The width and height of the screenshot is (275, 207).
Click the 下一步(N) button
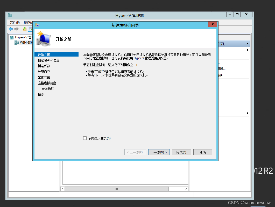click(159, 152)
